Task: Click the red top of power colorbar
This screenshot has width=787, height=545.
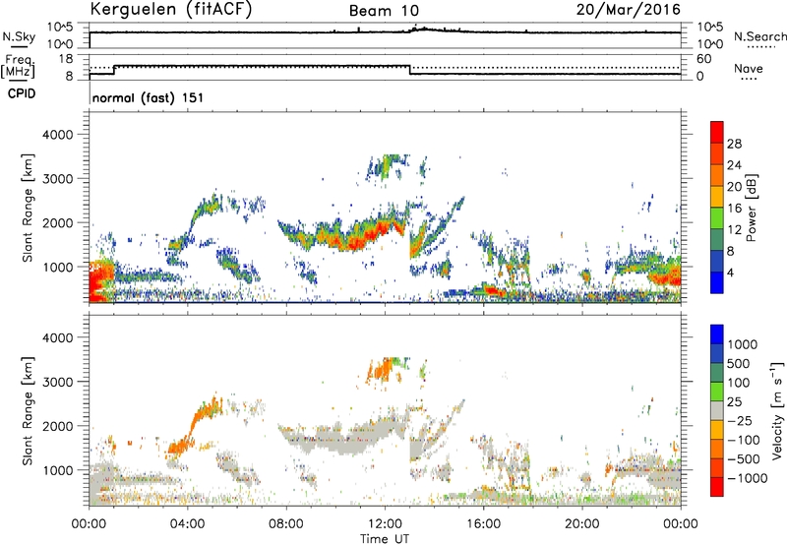Action: click(717, 132)
